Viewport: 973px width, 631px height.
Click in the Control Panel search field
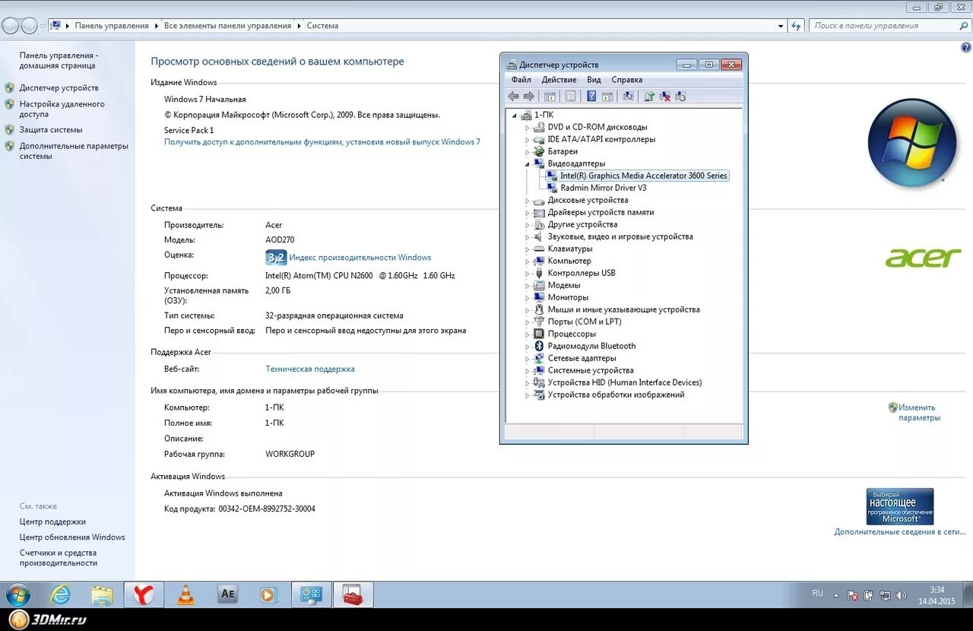click(x=882, y=26)
